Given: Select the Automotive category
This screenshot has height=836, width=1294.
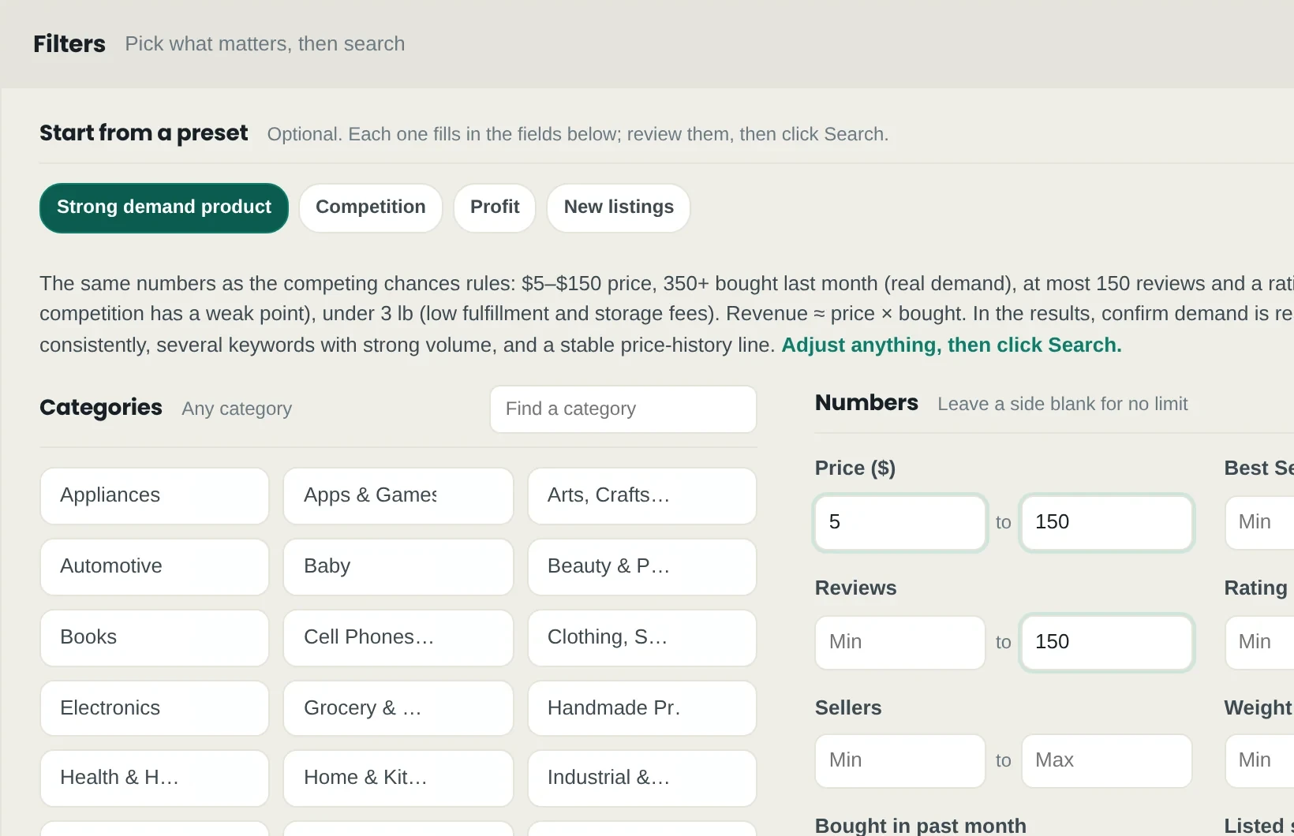Looking at the screenshot, I should coord(155,567).
